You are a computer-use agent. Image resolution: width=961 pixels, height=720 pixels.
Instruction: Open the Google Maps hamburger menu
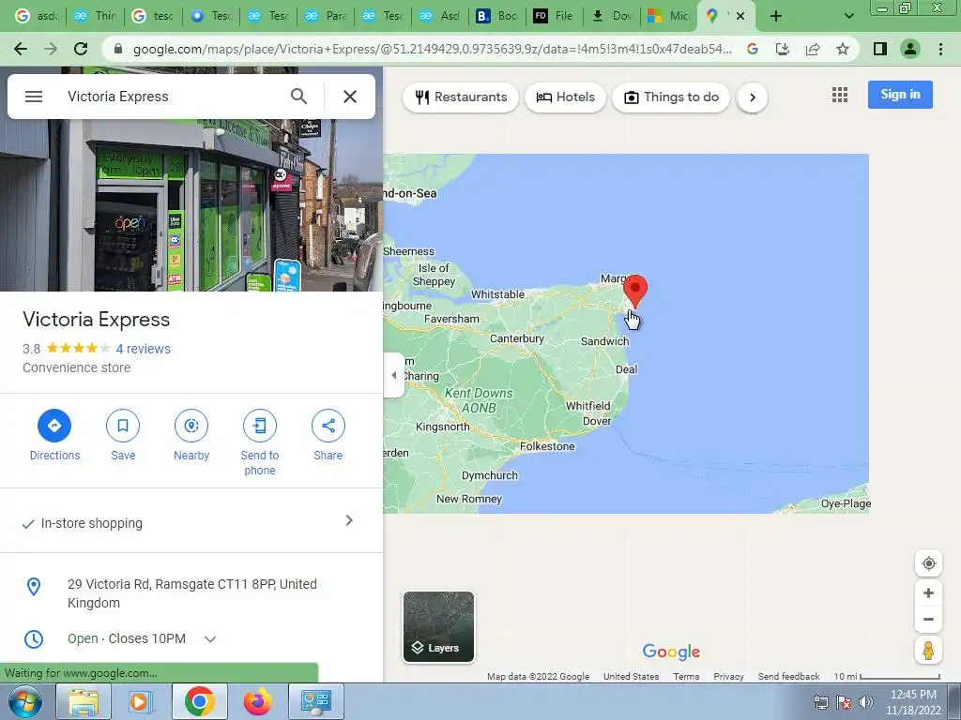click(34, 97)
